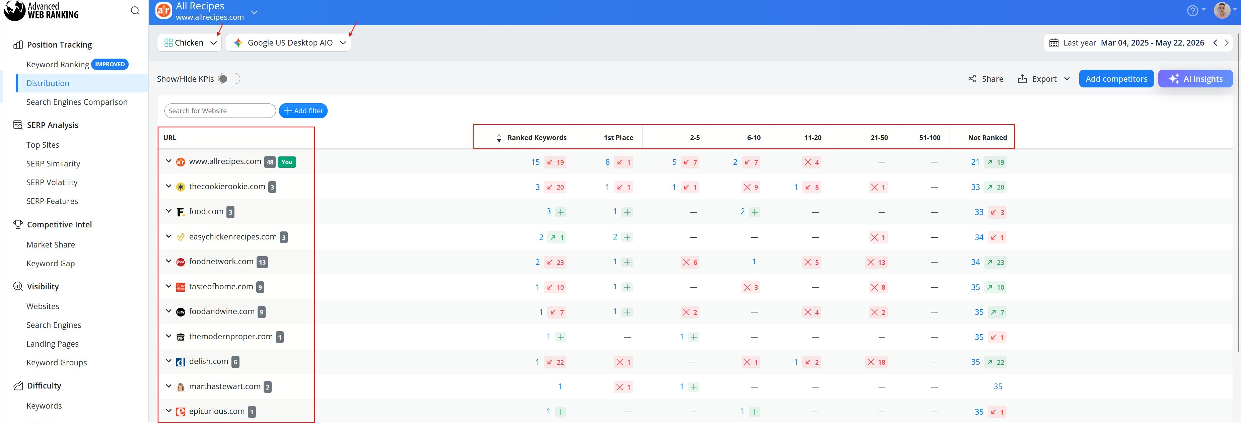
Task: Click ranked keywords value 15 for allrecipes.com
Action: point(535,162)
